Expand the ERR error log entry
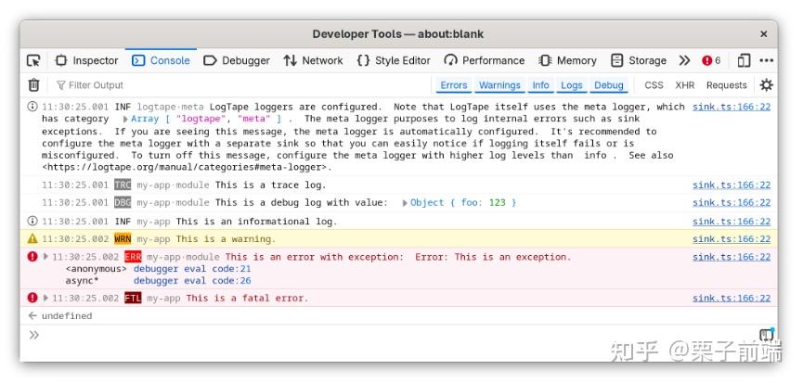 point(45,257)
